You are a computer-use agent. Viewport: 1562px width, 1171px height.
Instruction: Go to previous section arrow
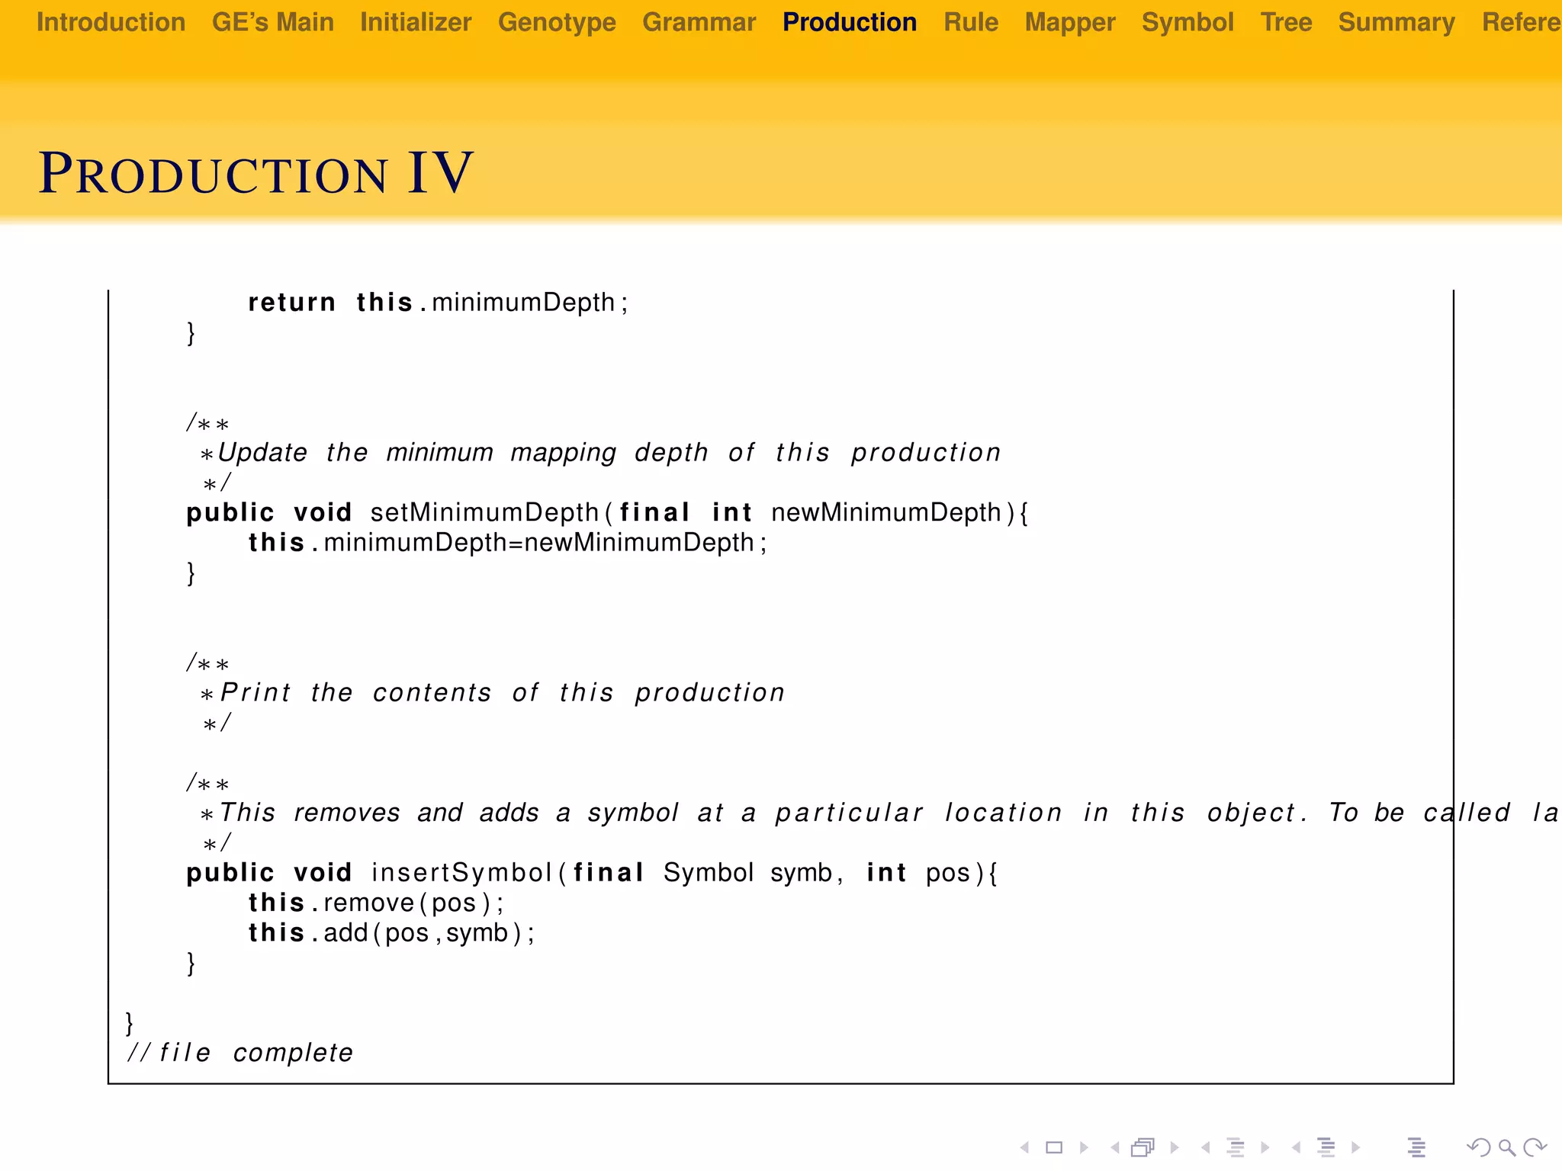[1296, 1147]
